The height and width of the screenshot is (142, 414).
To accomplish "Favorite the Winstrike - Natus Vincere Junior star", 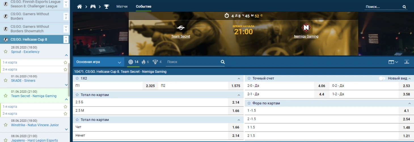I will coord(5,125).
